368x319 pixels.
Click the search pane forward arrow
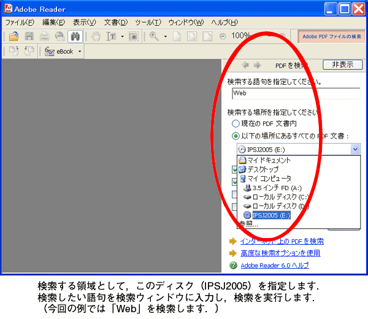tap(258, 65)
